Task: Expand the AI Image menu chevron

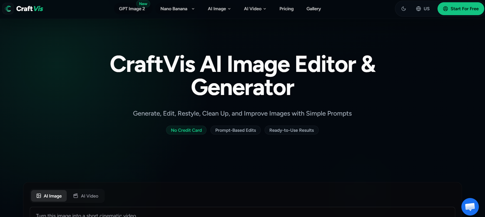Action: pos(229,9)
